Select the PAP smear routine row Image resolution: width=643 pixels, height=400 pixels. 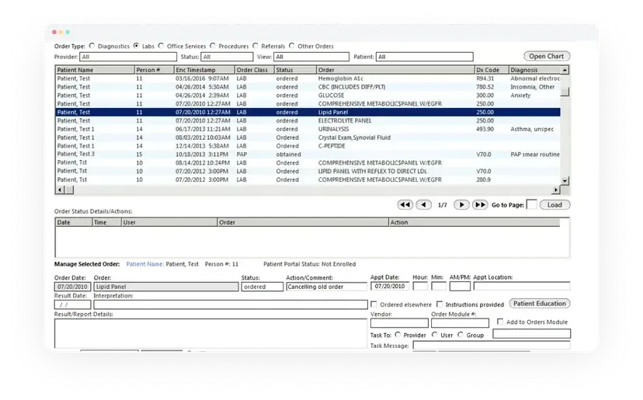[308, 155]
